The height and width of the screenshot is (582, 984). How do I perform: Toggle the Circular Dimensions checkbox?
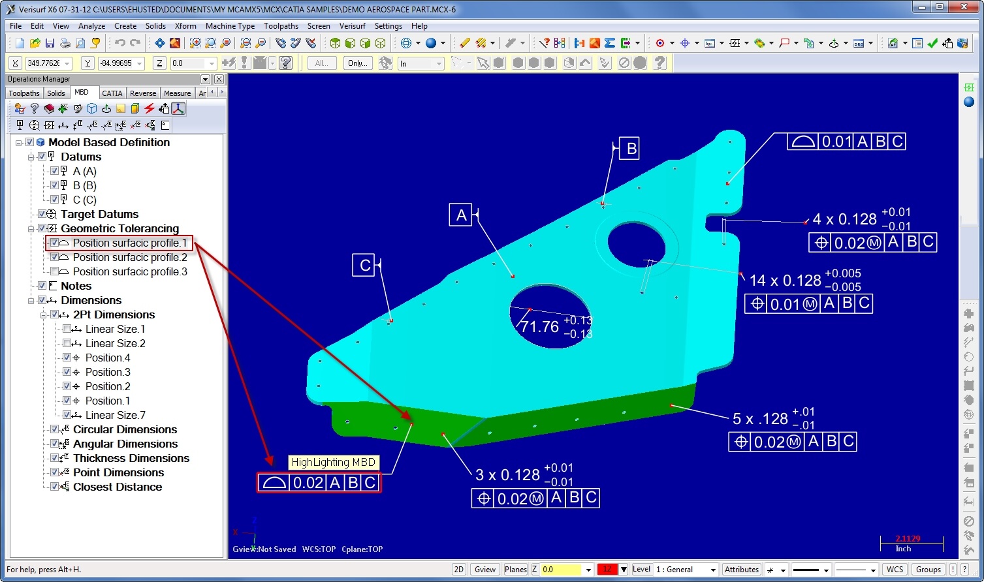pos(54,429)
